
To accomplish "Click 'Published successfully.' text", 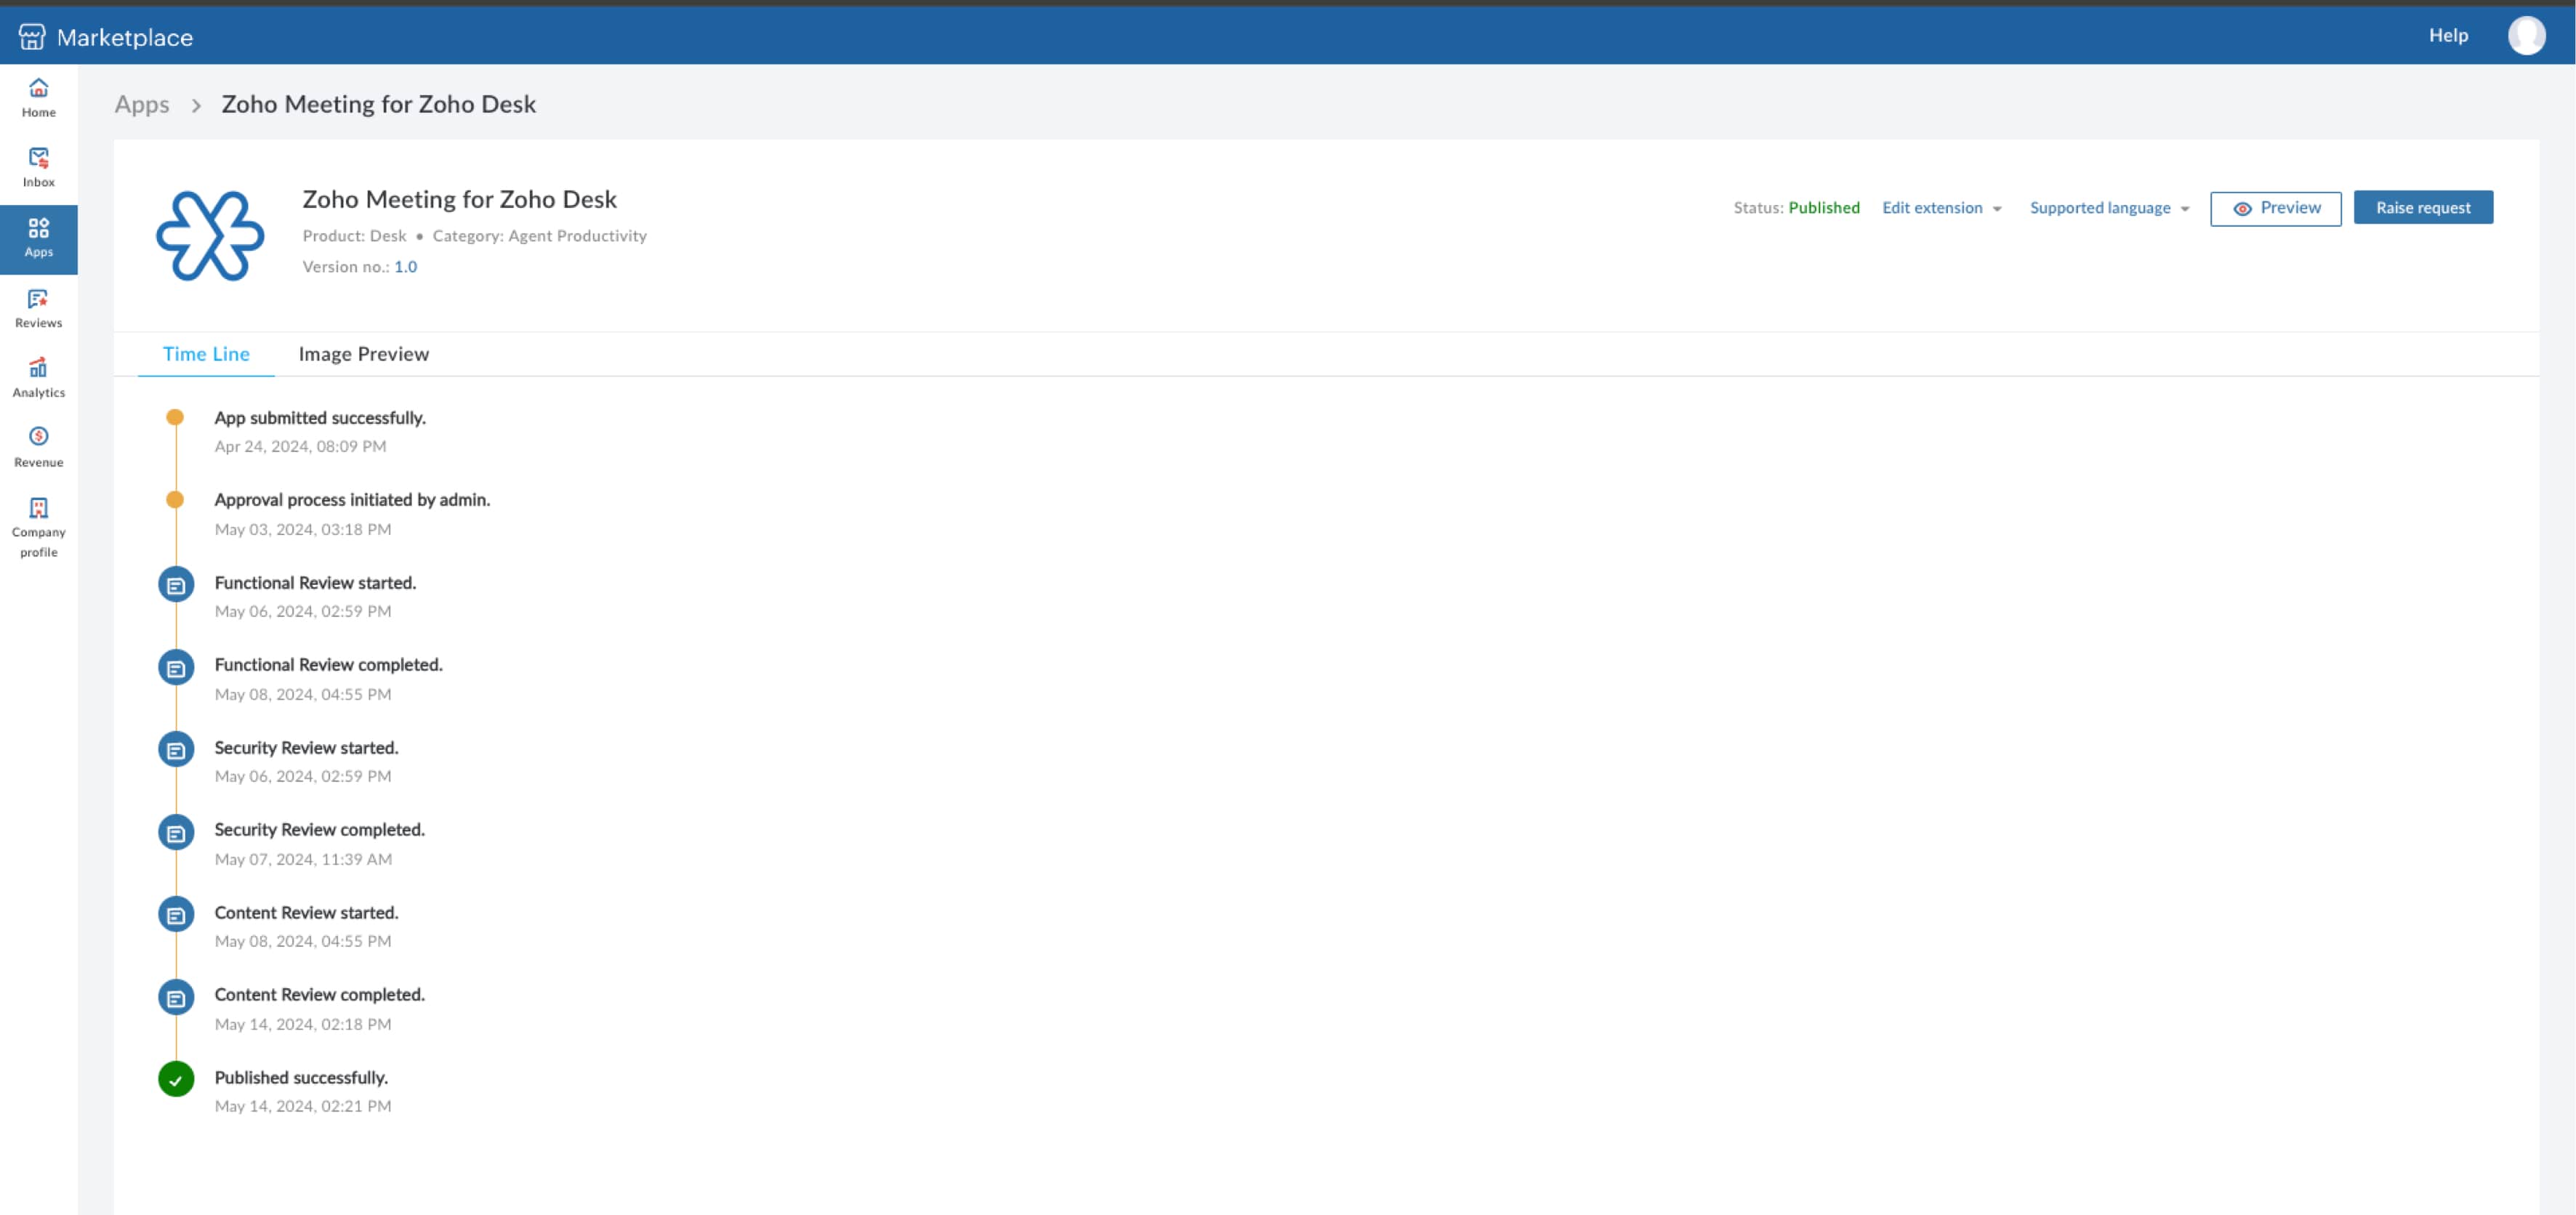I will pyautogui.click(x=301, y=1078).
